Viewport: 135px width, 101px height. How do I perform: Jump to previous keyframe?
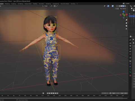[x=49, y=93]
